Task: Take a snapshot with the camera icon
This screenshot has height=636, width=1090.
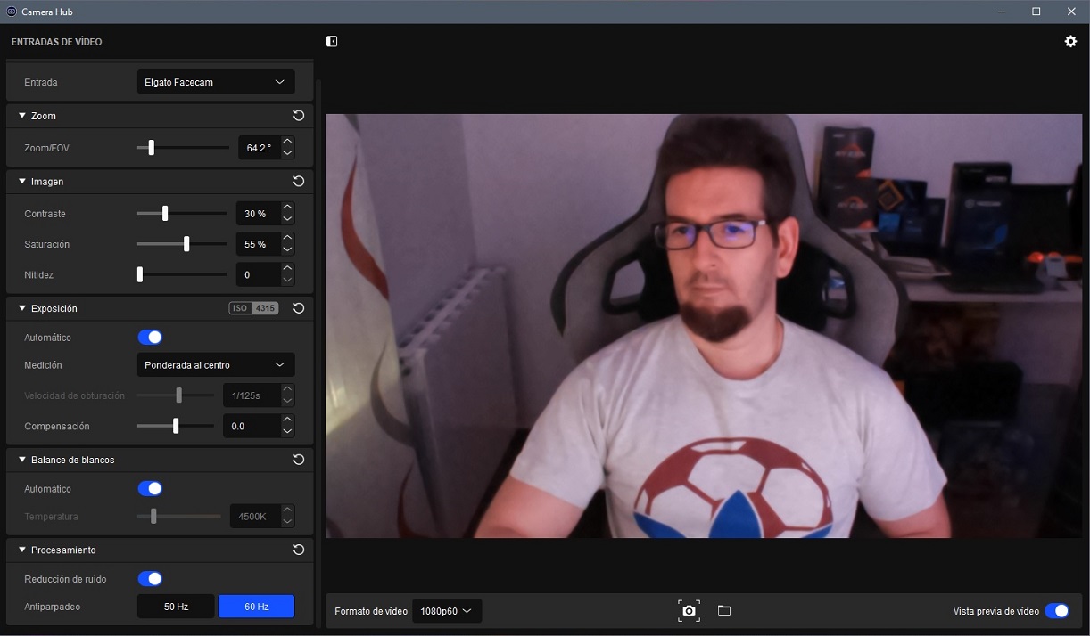Action: (689, 611)
